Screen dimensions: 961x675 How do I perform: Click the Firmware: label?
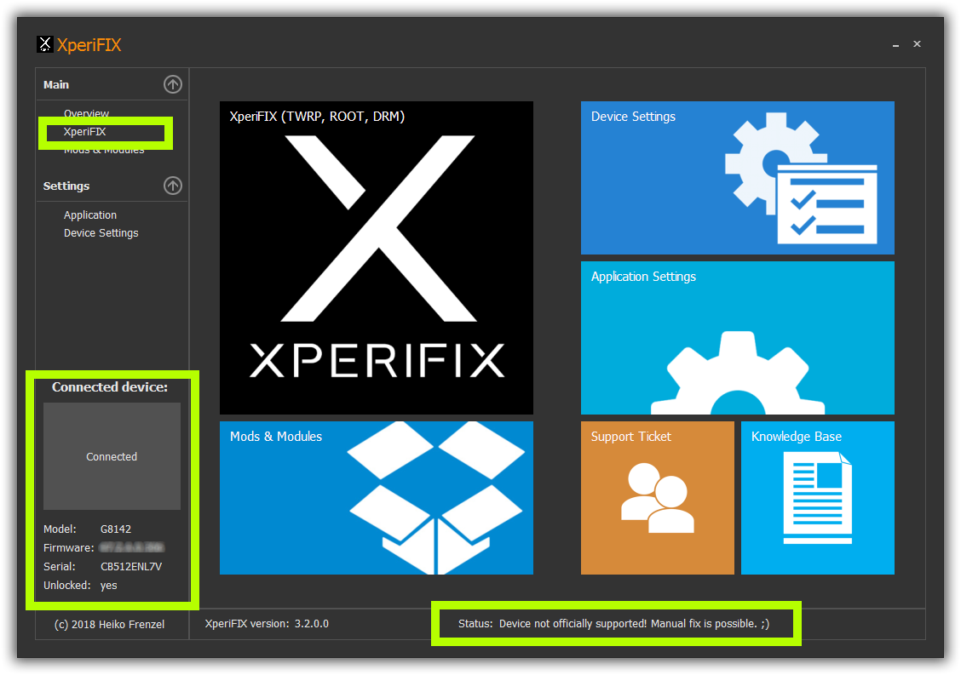[69, 547]
